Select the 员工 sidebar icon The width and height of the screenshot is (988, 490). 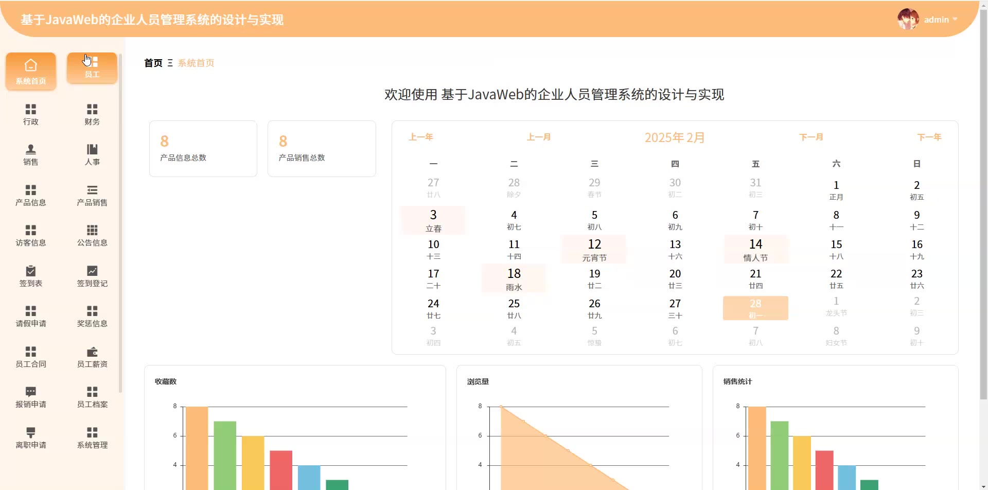tap(92, 62)
